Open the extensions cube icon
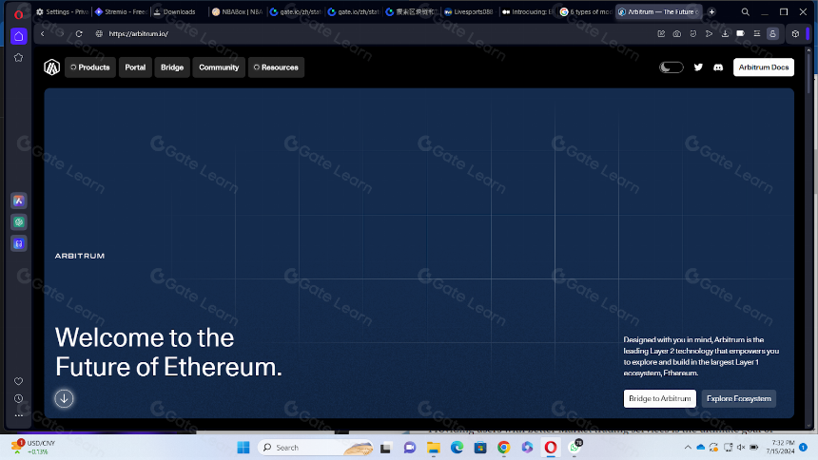Image resolution: width=818 pixels, height=460 pixels. tap(795, 34)
